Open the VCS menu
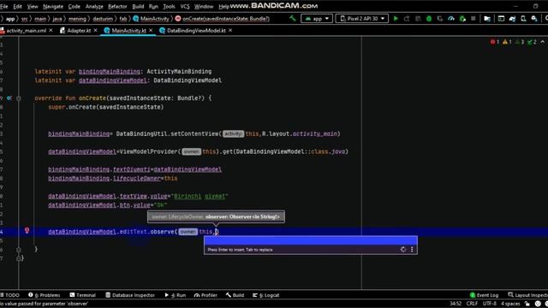The height and width of the screenshot is (308, 548). 185,6
